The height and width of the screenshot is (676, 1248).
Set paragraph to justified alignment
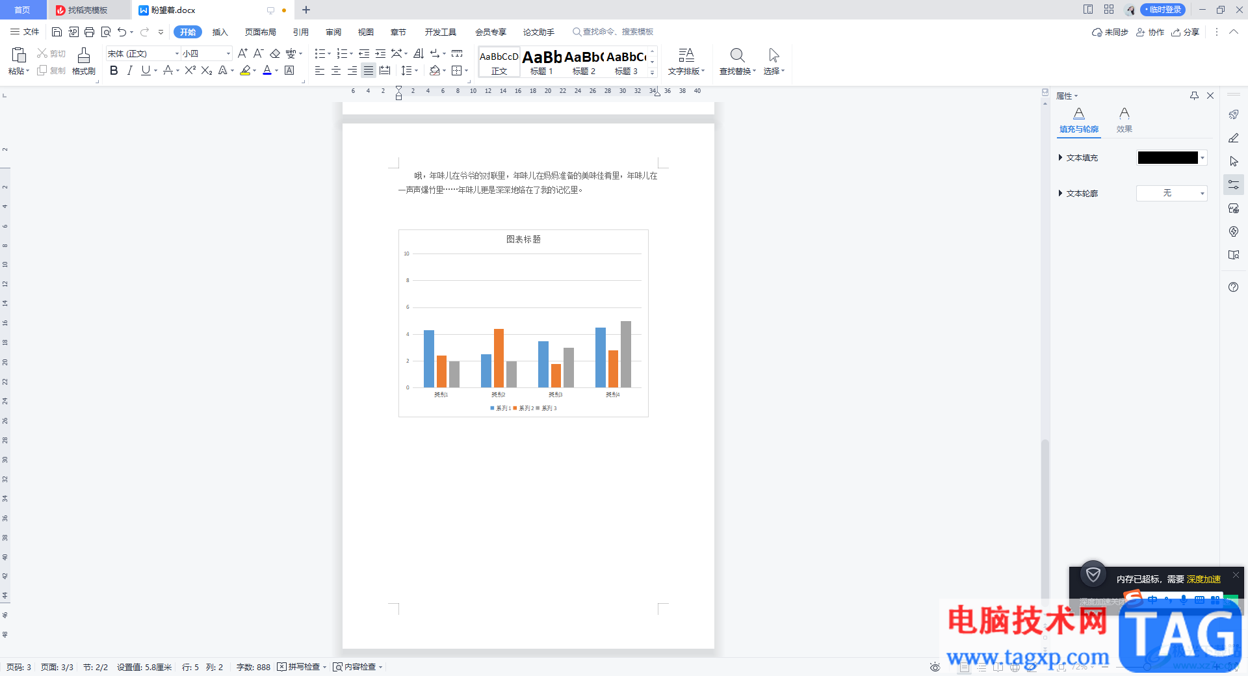(x=368, y=70)
